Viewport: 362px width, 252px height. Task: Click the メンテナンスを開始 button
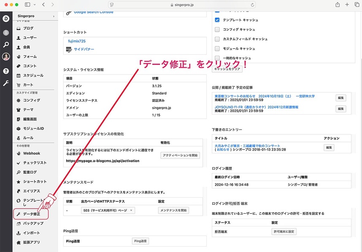[x=173, y=210]
